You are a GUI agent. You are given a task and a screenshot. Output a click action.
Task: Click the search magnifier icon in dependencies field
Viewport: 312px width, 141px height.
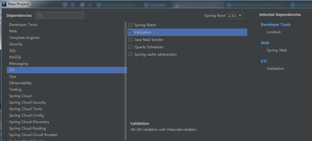coord(40,15)
